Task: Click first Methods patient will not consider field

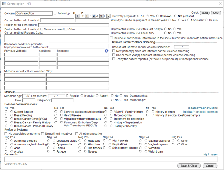Action: (x=25, y=75)
